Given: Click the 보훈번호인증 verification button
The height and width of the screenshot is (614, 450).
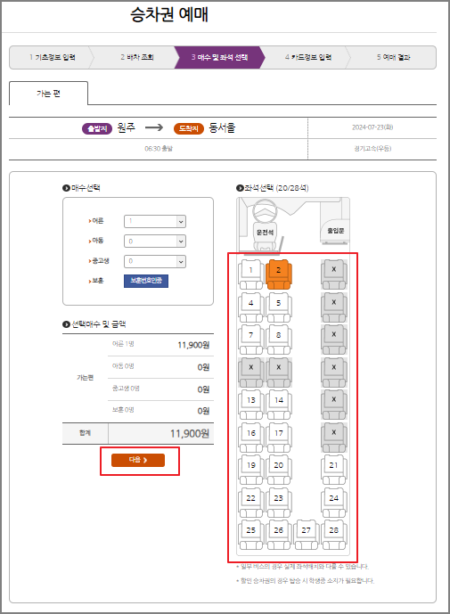Looking at the screenshot, I should click(146, 281).
